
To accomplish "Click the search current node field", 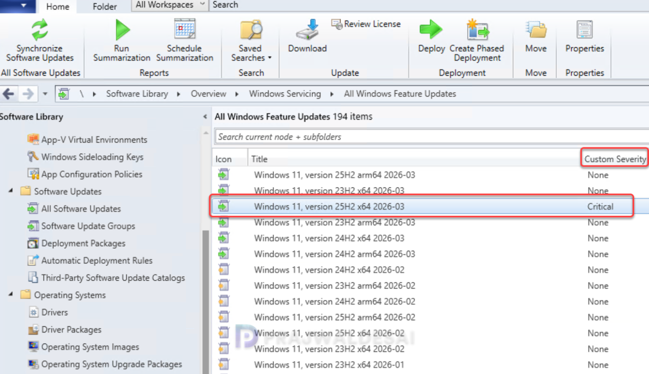I will point(431,137).
